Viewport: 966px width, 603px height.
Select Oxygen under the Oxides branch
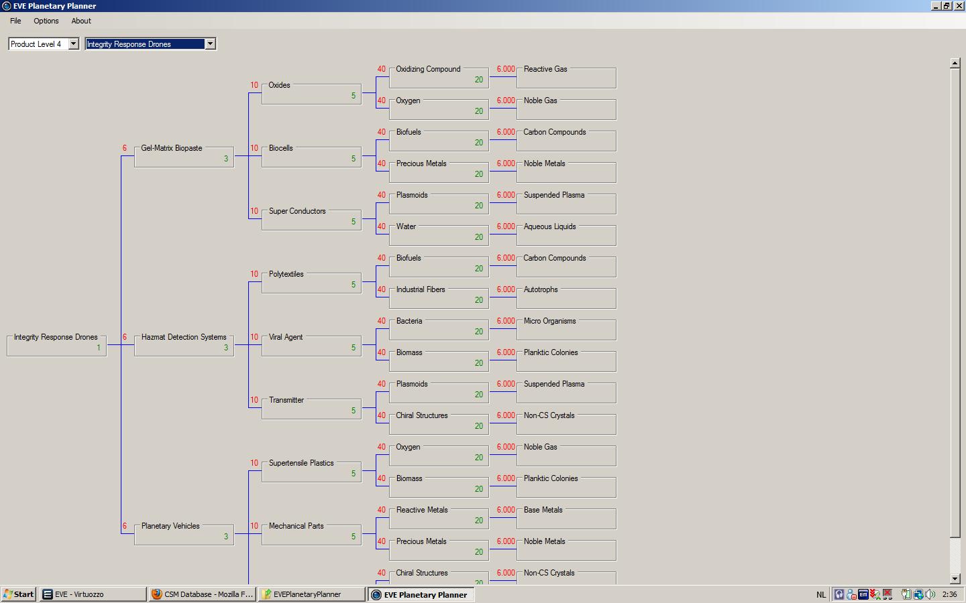click(439, 108)
